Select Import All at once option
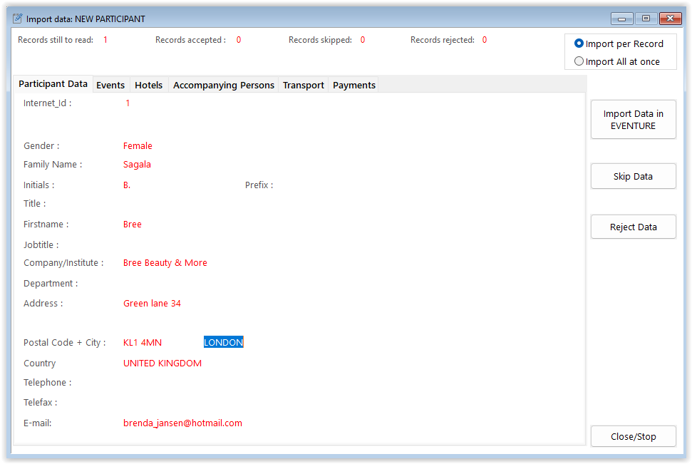 coord(579,61)
